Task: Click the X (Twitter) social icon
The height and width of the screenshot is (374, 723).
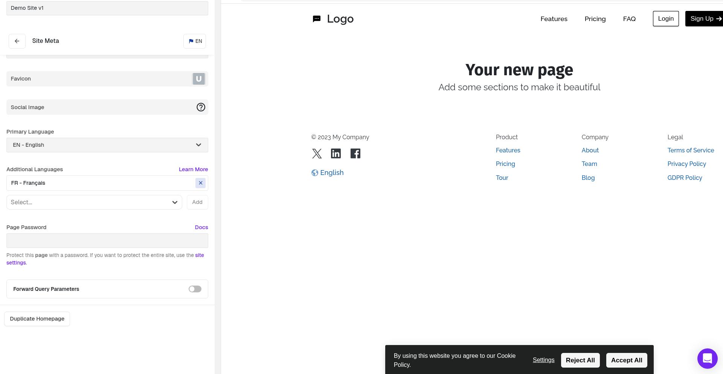Action: coord(317,154)
